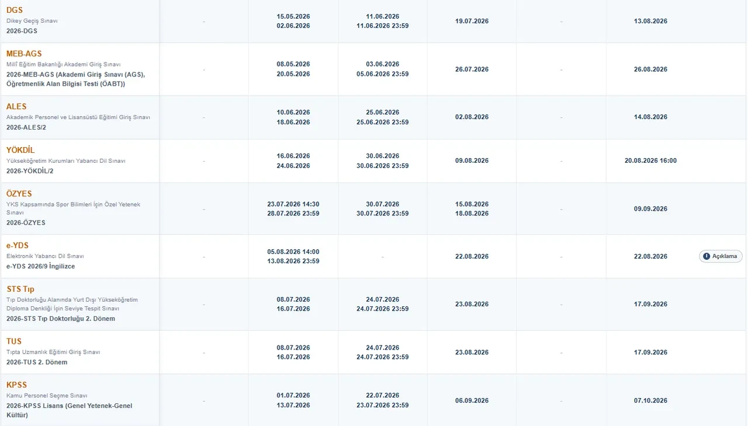Open the e-YDS exam heading

[18, 246]
